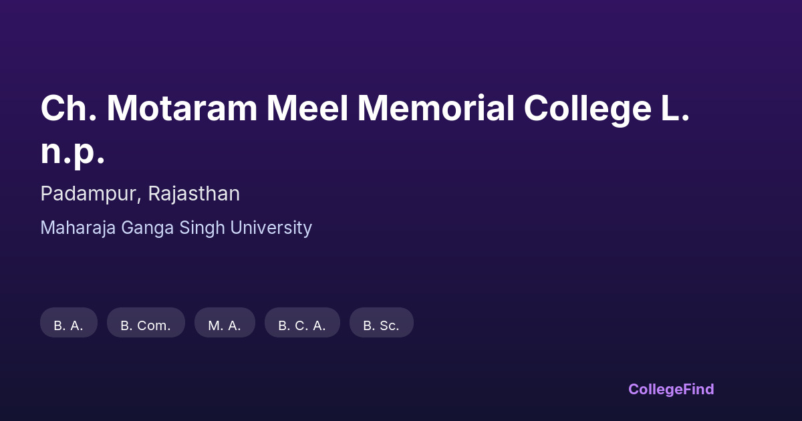Select the B. Com. course tag
802x421 pixels.
pos(146,323)
